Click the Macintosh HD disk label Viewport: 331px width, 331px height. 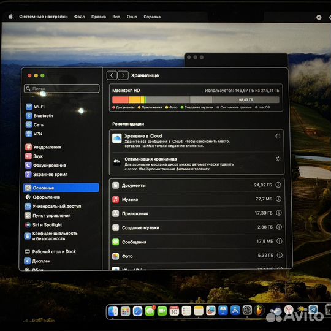pos(126,91)
